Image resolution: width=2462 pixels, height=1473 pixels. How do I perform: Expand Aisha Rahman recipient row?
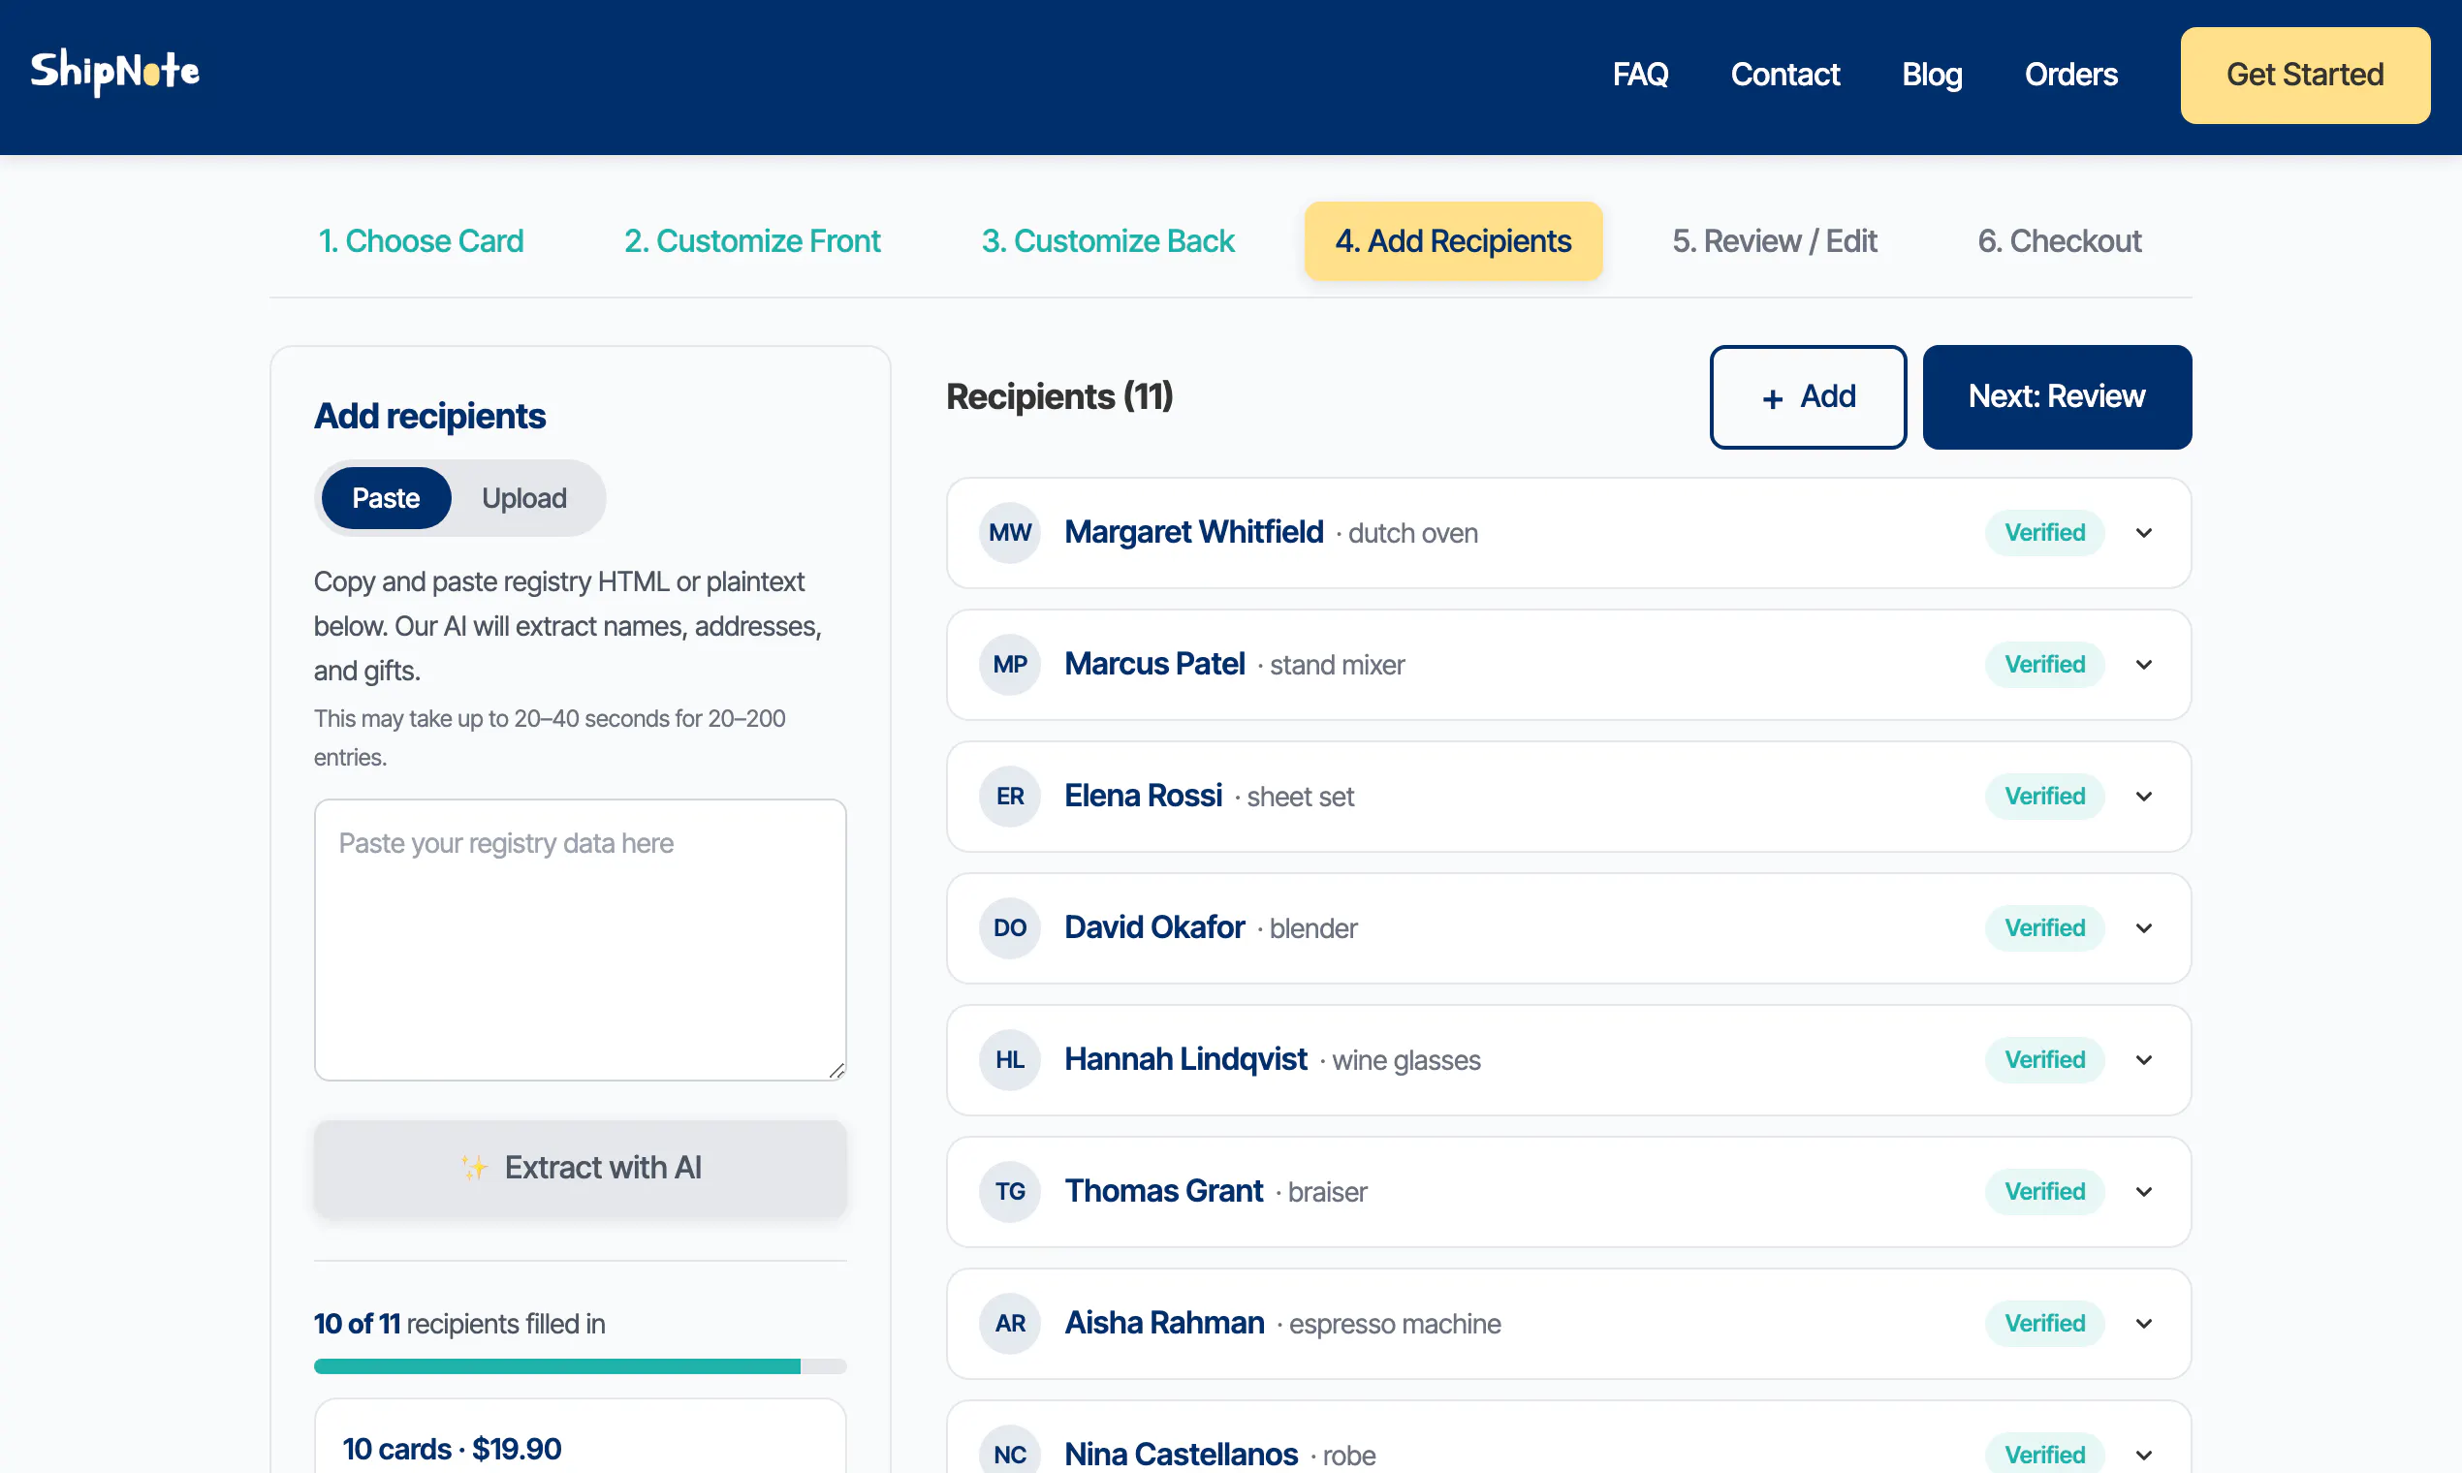click(2144, 1323)
